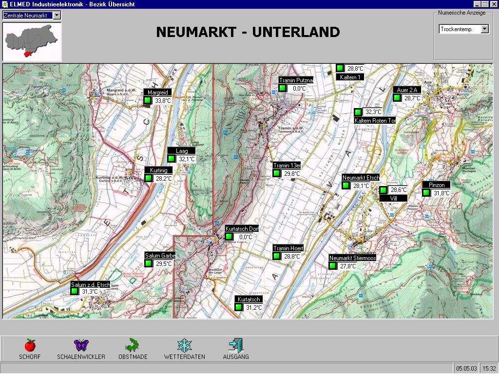
Task: Click the Neumarkt Stiermoos station label
Action: 352,258
